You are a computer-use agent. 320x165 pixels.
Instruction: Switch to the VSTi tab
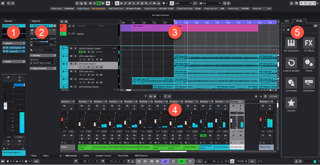point(287,21)
